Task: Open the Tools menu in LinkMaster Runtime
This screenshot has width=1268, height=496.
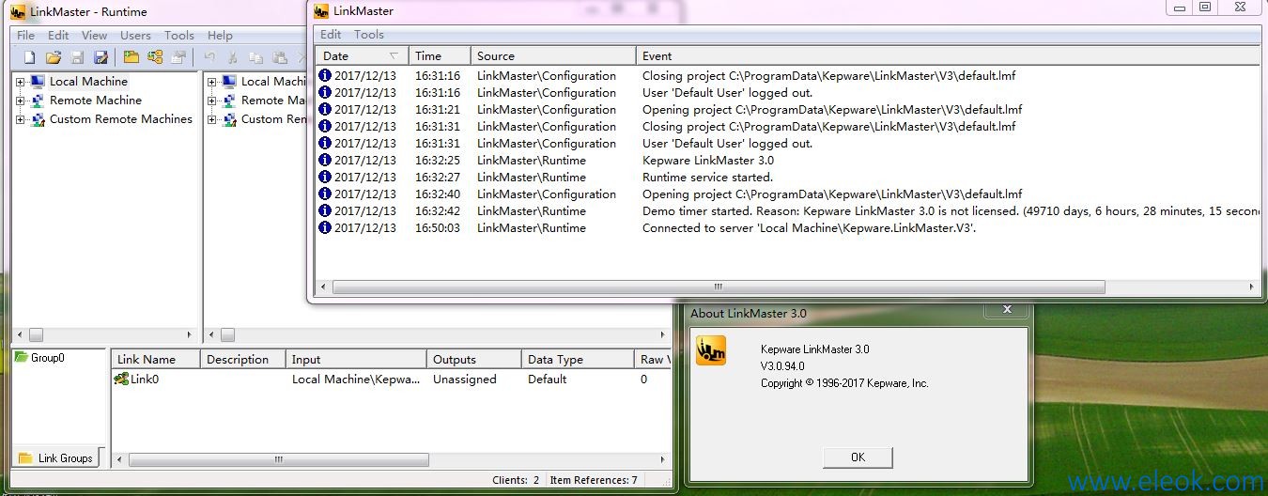Action: click(x=179, y=36)
